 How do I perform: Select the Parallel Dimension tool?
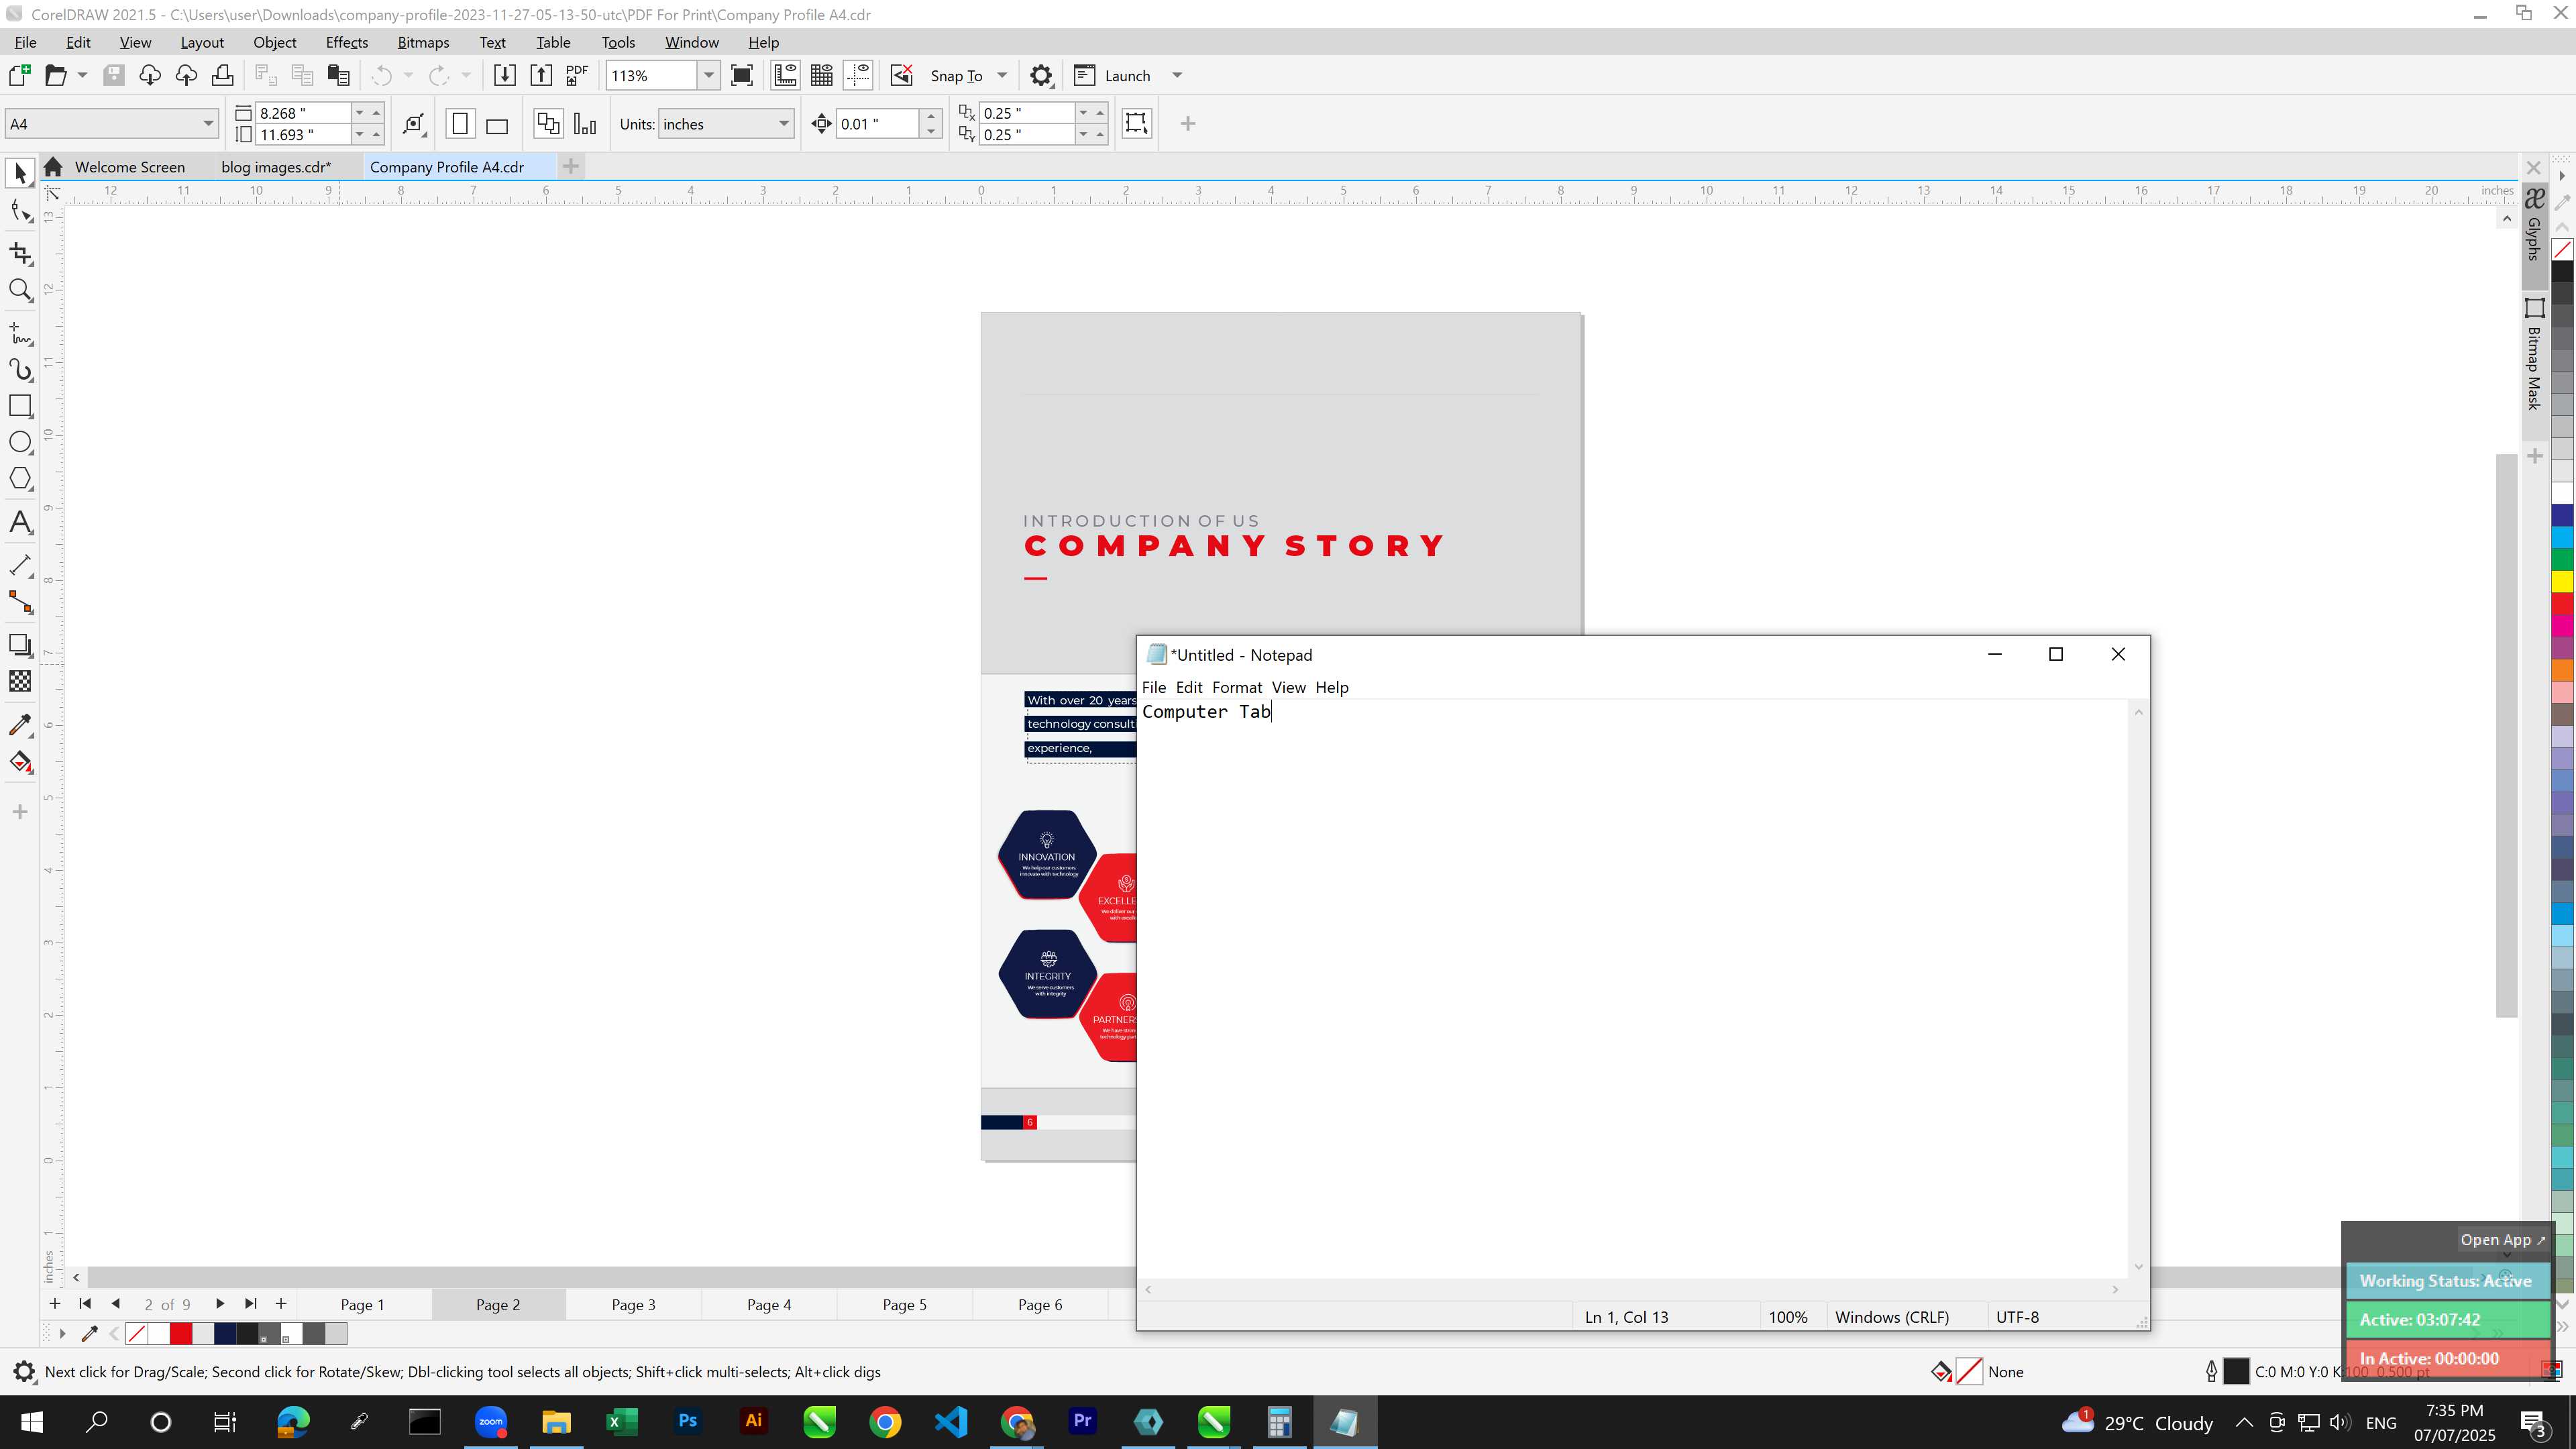click(x=20, y=565)
